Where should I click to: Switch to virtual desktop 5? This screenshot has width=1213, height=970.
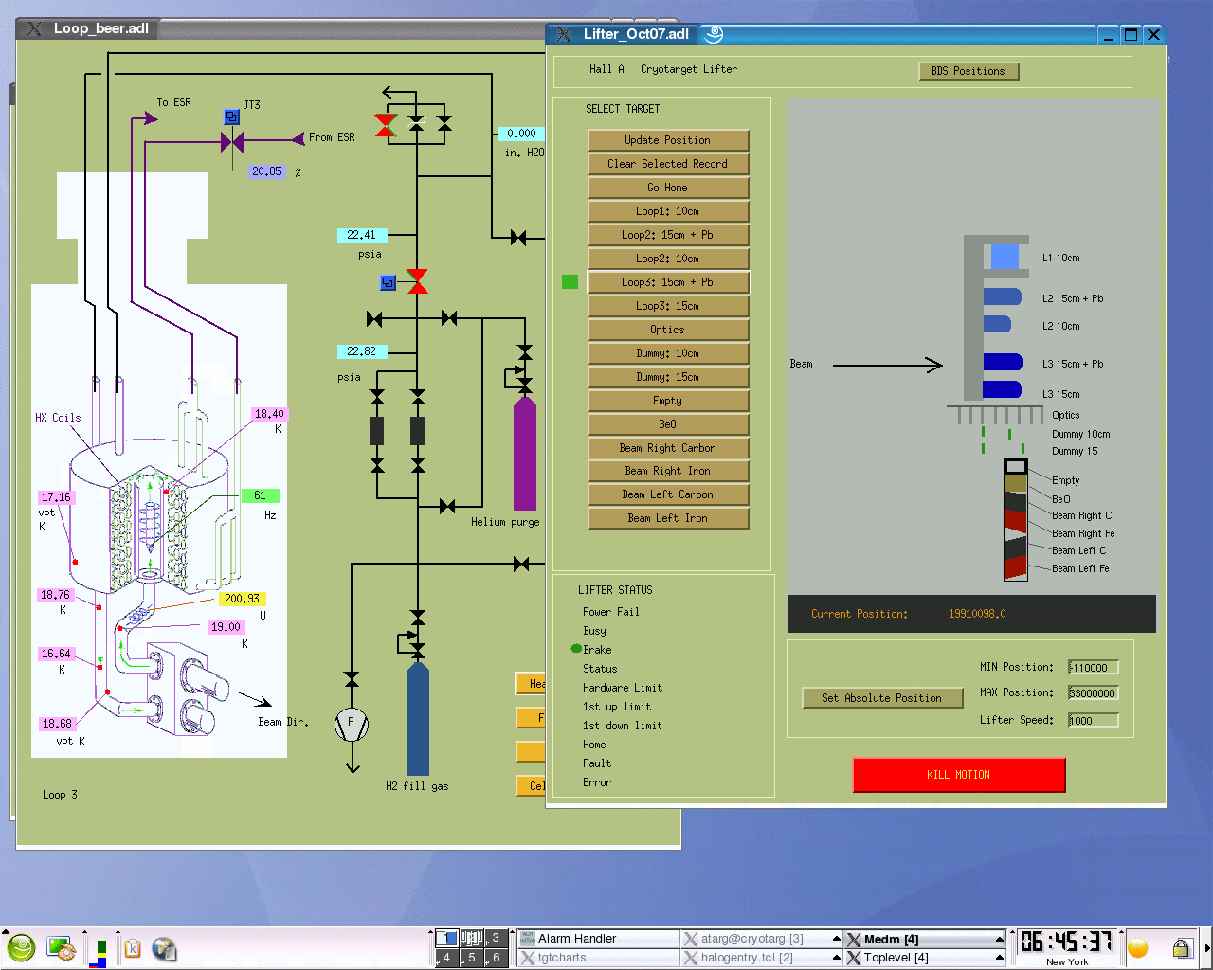coord(471,958)
